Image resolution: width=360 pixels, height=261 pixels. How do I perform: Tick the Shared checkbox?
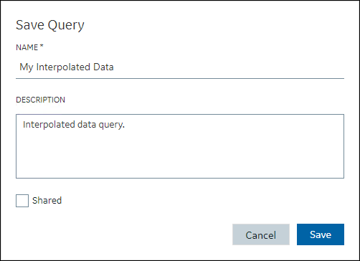point(22,201)
